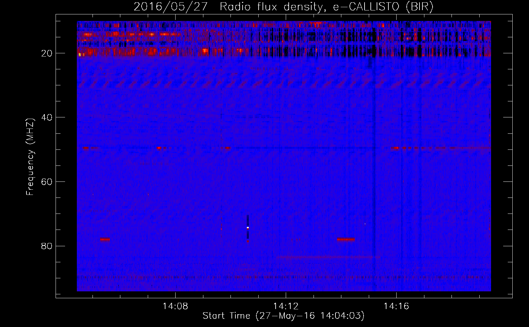
Task: Click the "60" frequency tick label
Action: (x=47, y=181)
